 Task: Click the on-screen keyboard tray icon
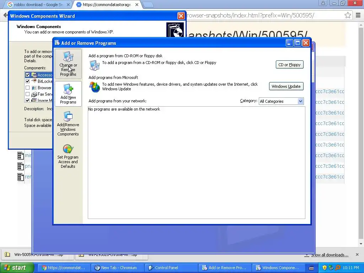311,268
